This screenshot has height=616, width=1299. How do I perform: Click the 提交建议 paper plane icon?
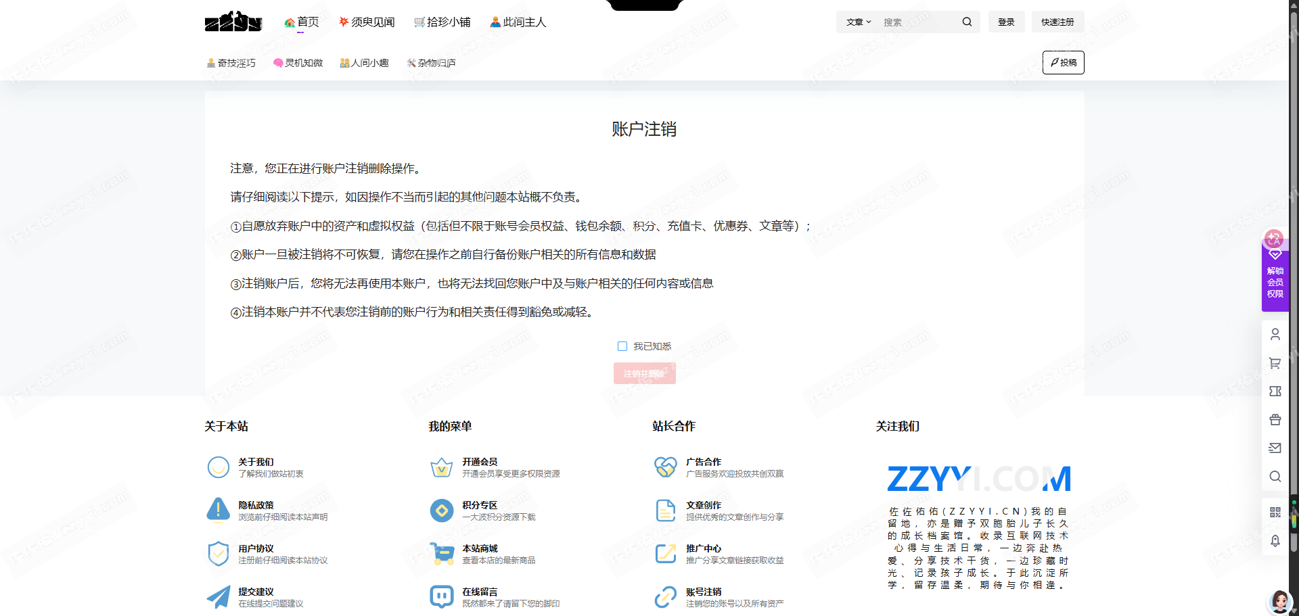click(x=219, y=597)
